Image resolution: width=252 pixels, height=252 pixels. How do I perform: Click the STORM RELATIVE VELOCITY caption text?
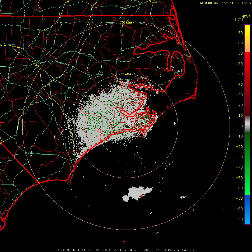pos(87,250)
